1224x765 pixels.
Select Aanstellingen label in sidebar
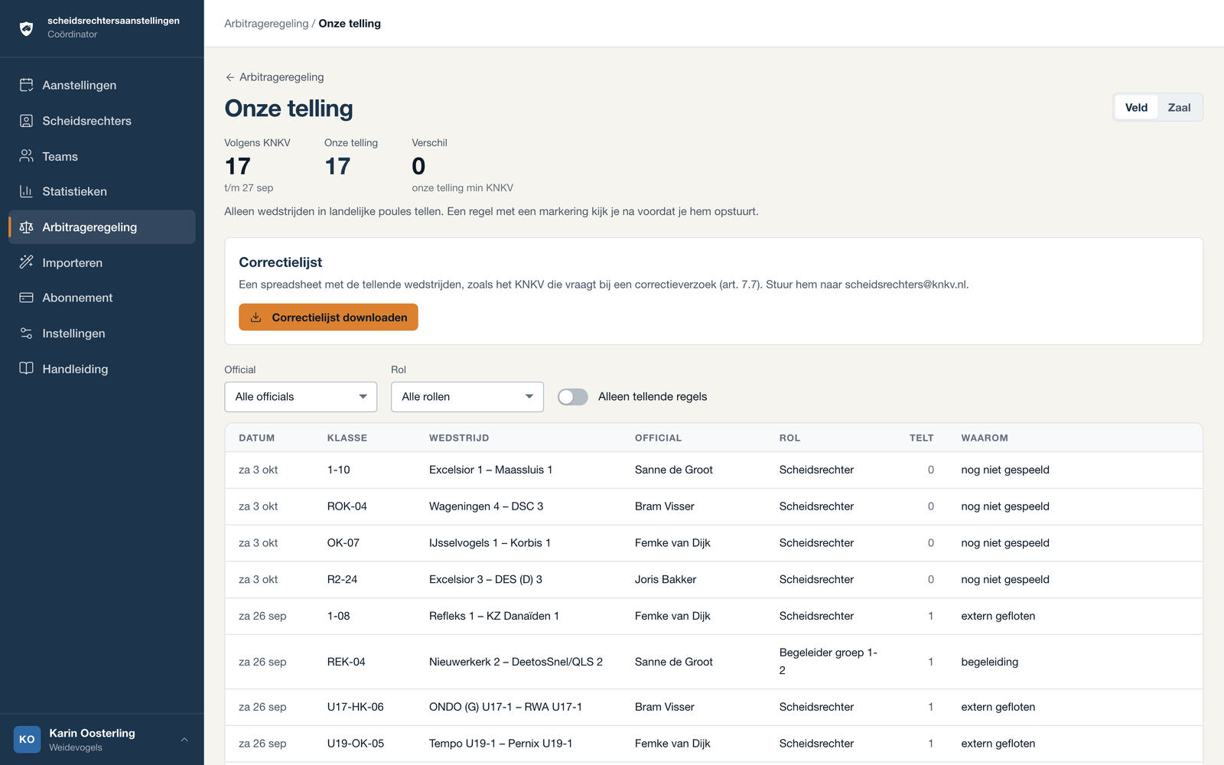80,85
